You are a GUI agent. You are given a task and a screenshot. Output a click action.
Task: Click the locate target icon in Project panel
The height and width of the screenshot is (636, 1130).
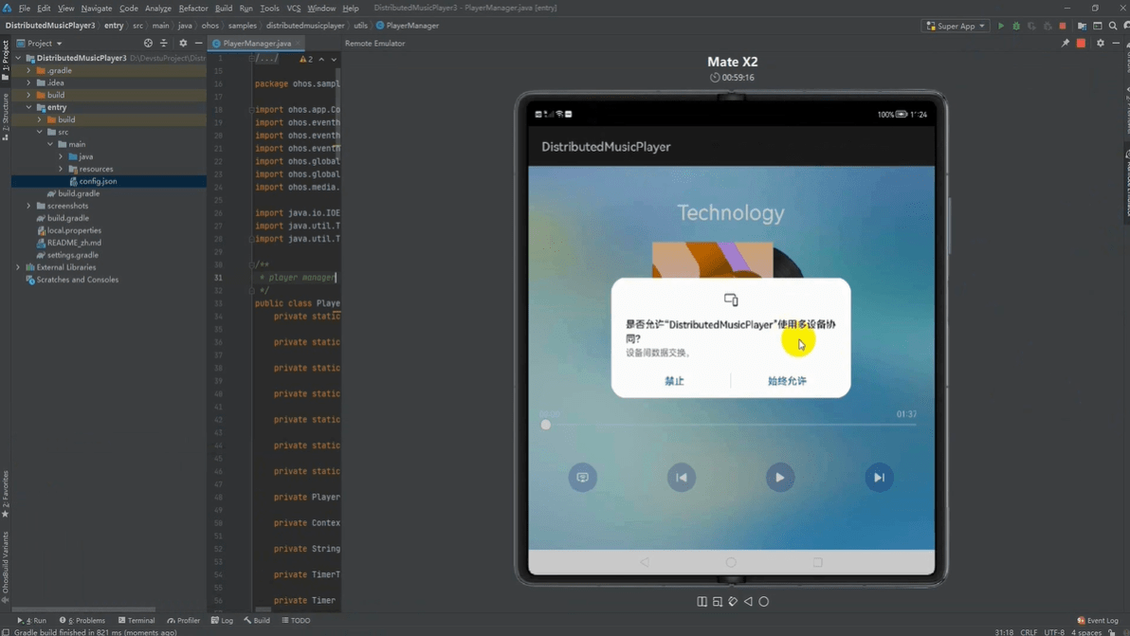[148, 44]
